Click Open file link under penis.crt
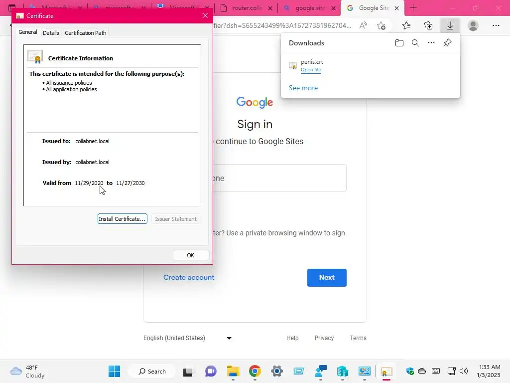 311,70
